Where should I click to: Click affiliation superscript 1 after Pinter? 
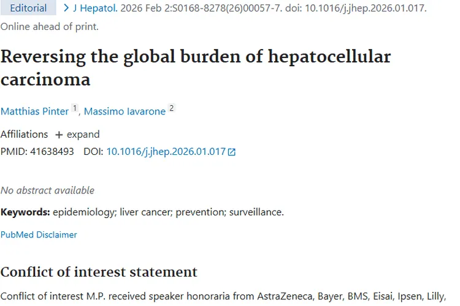pos(75,108)
